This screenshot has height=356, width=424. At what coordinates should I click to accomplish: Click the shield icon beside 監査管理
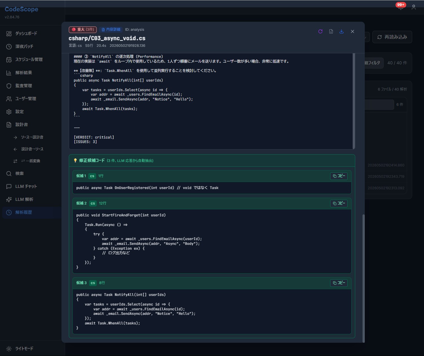[x=9, y=86]
